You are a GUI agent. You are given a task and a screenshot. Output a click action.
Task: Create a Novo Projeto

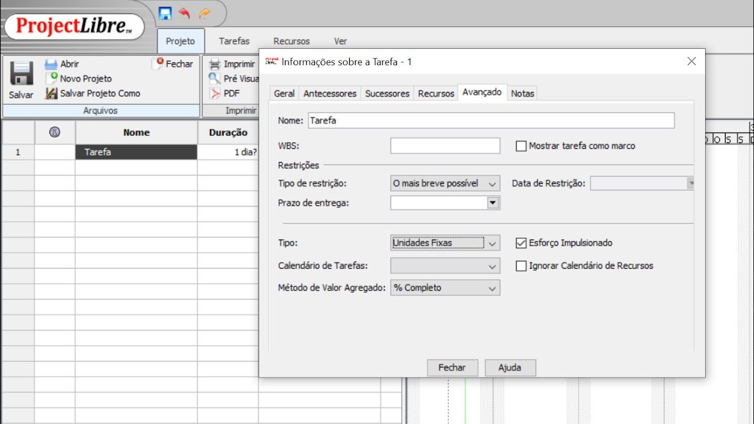[78, 78]
